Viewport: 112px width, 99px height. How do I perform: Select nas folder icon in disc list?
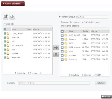click(x=66, y=51)
